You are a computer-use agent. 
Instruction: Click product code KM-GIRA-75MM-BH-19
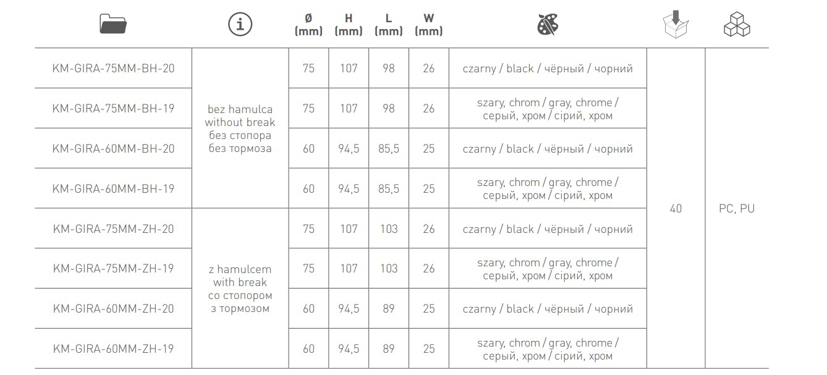(114, 108)
